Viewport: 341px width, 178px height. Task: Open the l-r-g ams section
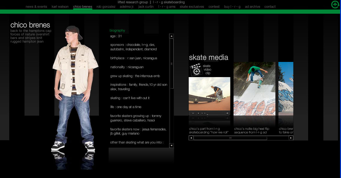pyautogui.click(x=167, y=7)
